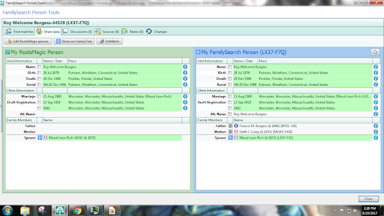Click Show on FamilyTree button
The width and height of the screenshot is (384, 216).
[74, 41]
